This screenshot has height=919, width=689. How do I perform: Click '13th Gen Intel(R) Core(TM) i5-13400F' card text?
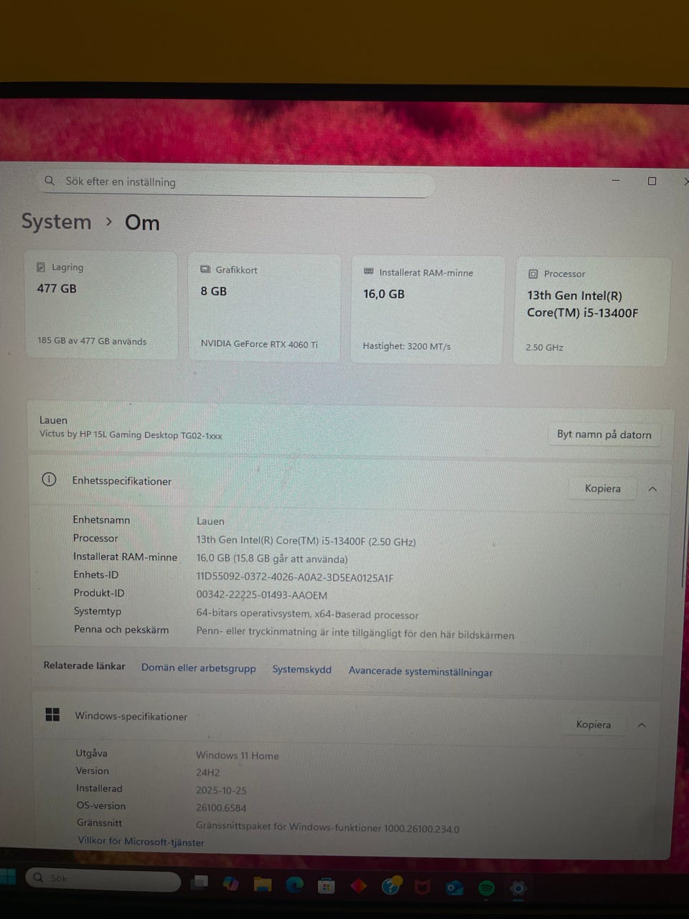[x=583, y=304]
